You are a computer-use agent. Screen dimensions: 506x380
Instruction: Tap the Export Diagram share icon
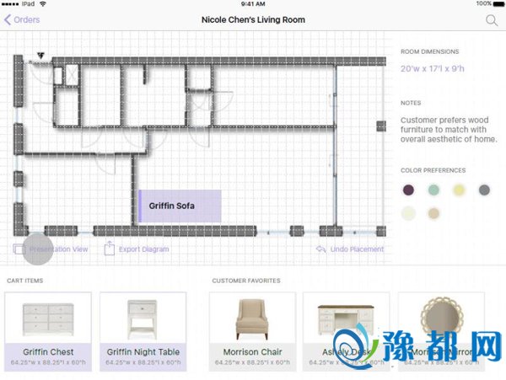pos(109,249)
